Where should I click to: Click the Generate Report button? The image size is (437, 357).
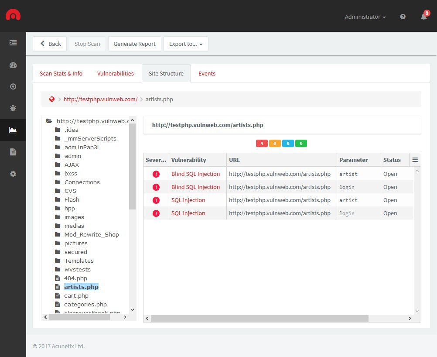(x=135, y=44)
